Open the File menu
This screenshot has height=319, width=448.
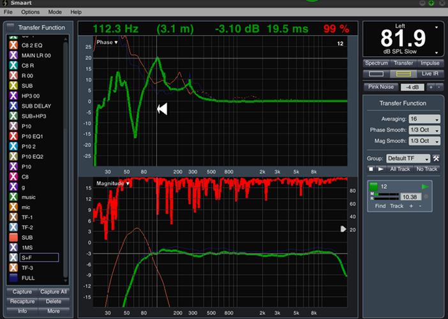coord(8,12)
